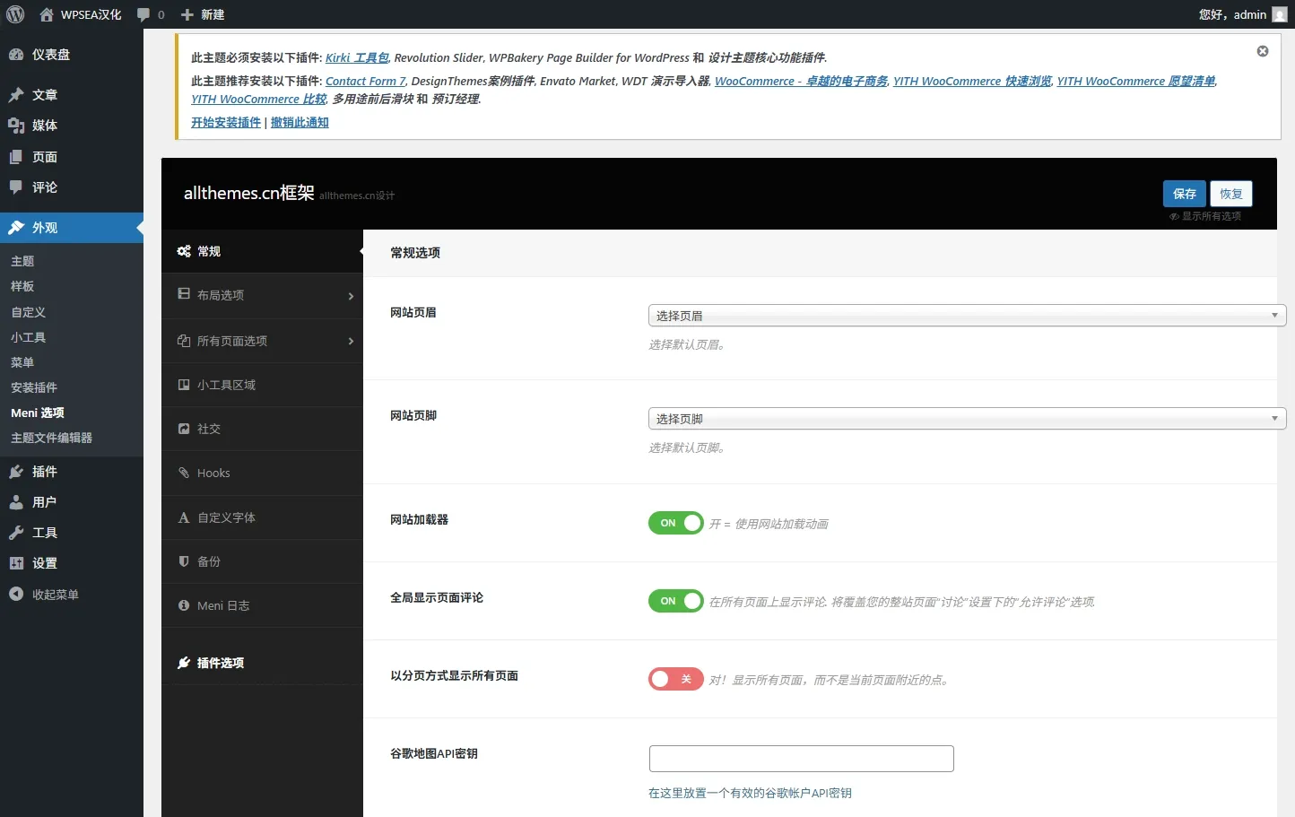Dismiss the plugin notice with the close icon
This screenshot has height=817, width=1295.
tap(1262, 51)
